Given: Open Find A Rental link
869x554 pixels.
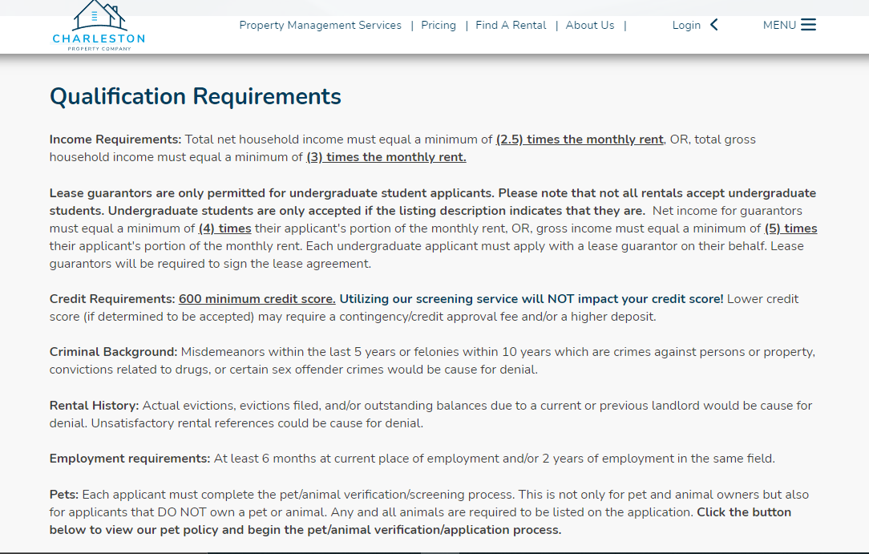Looking at the screenshot, I should point(511,26).
